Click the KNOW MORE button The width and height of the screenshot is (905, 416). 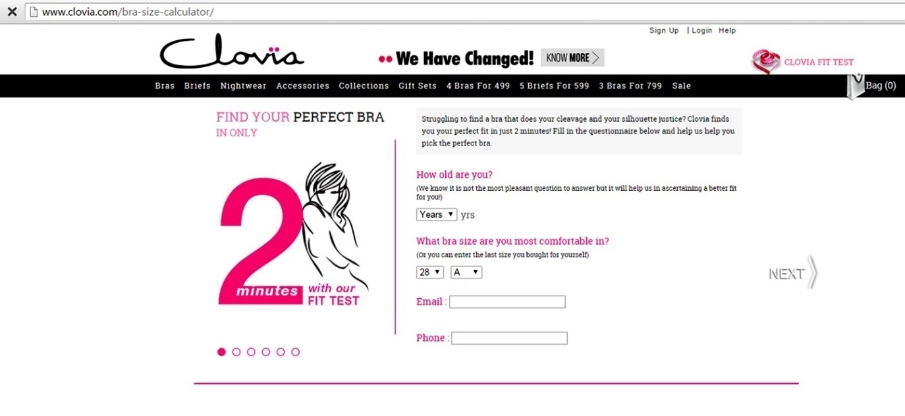pyautogui.click(x=572, y=58)
